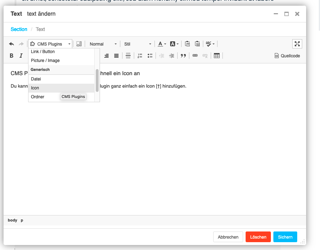Open the Normal paragraph format dropdown

pyautogui.click(x=103, y=44)
